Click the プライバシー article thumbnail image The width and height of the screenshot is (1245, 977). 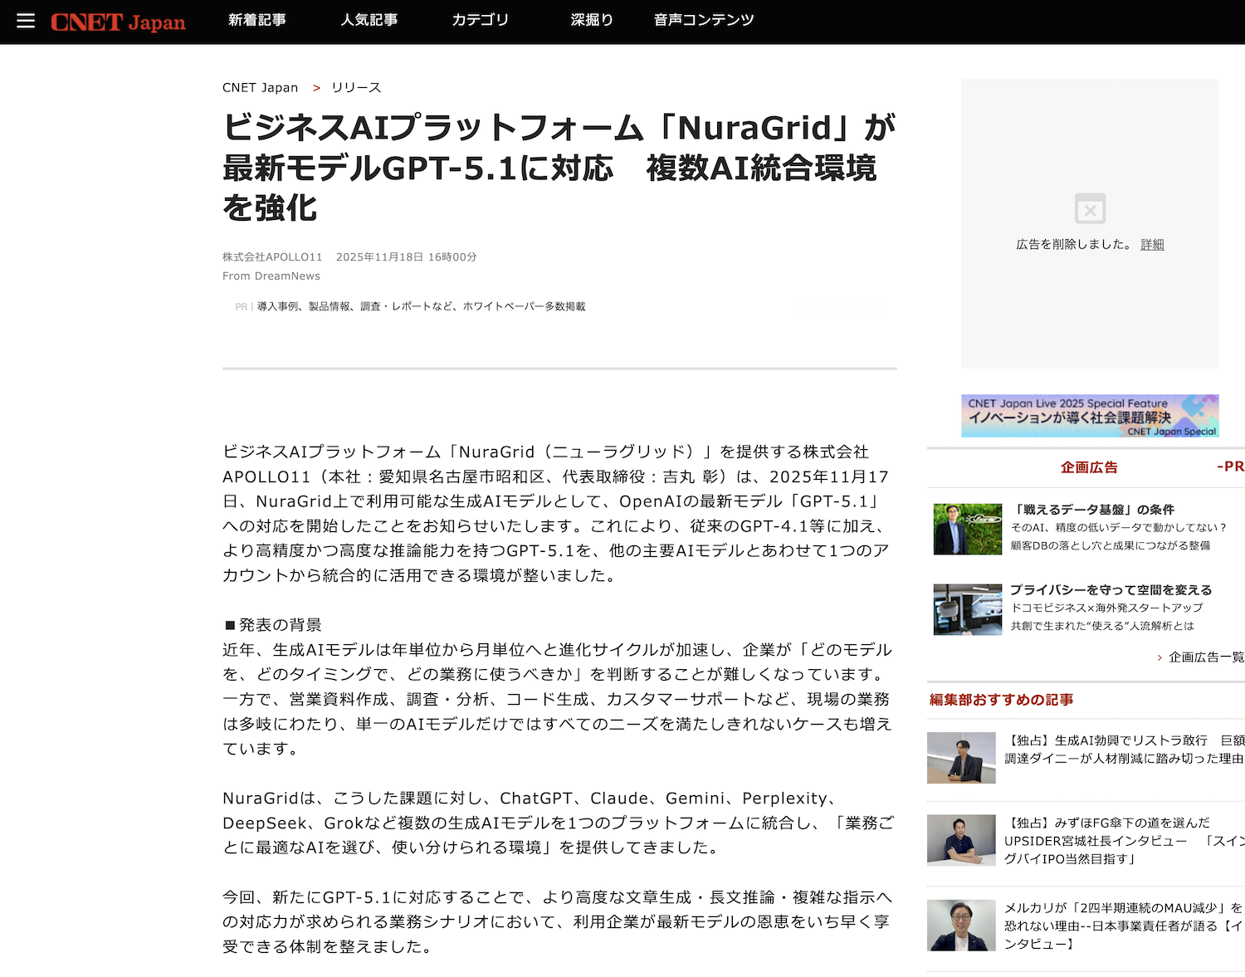(967, 609)
